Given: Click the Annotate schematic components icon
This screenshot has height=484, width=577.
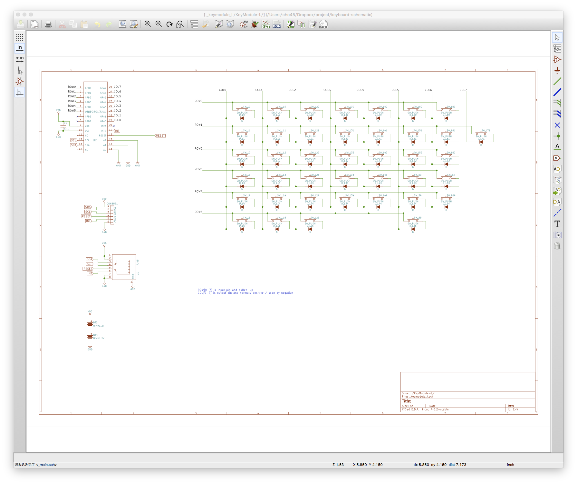Looking at the screenshot, I should (x=244, y=25).
